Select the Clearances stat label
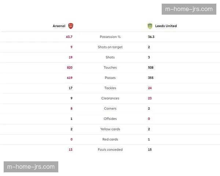 click(110, 99)
